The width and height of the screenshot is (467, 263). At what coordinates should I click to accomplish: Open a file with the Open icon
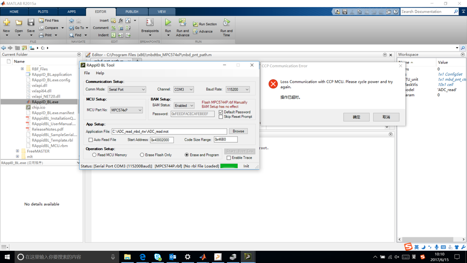pos(19,22)
